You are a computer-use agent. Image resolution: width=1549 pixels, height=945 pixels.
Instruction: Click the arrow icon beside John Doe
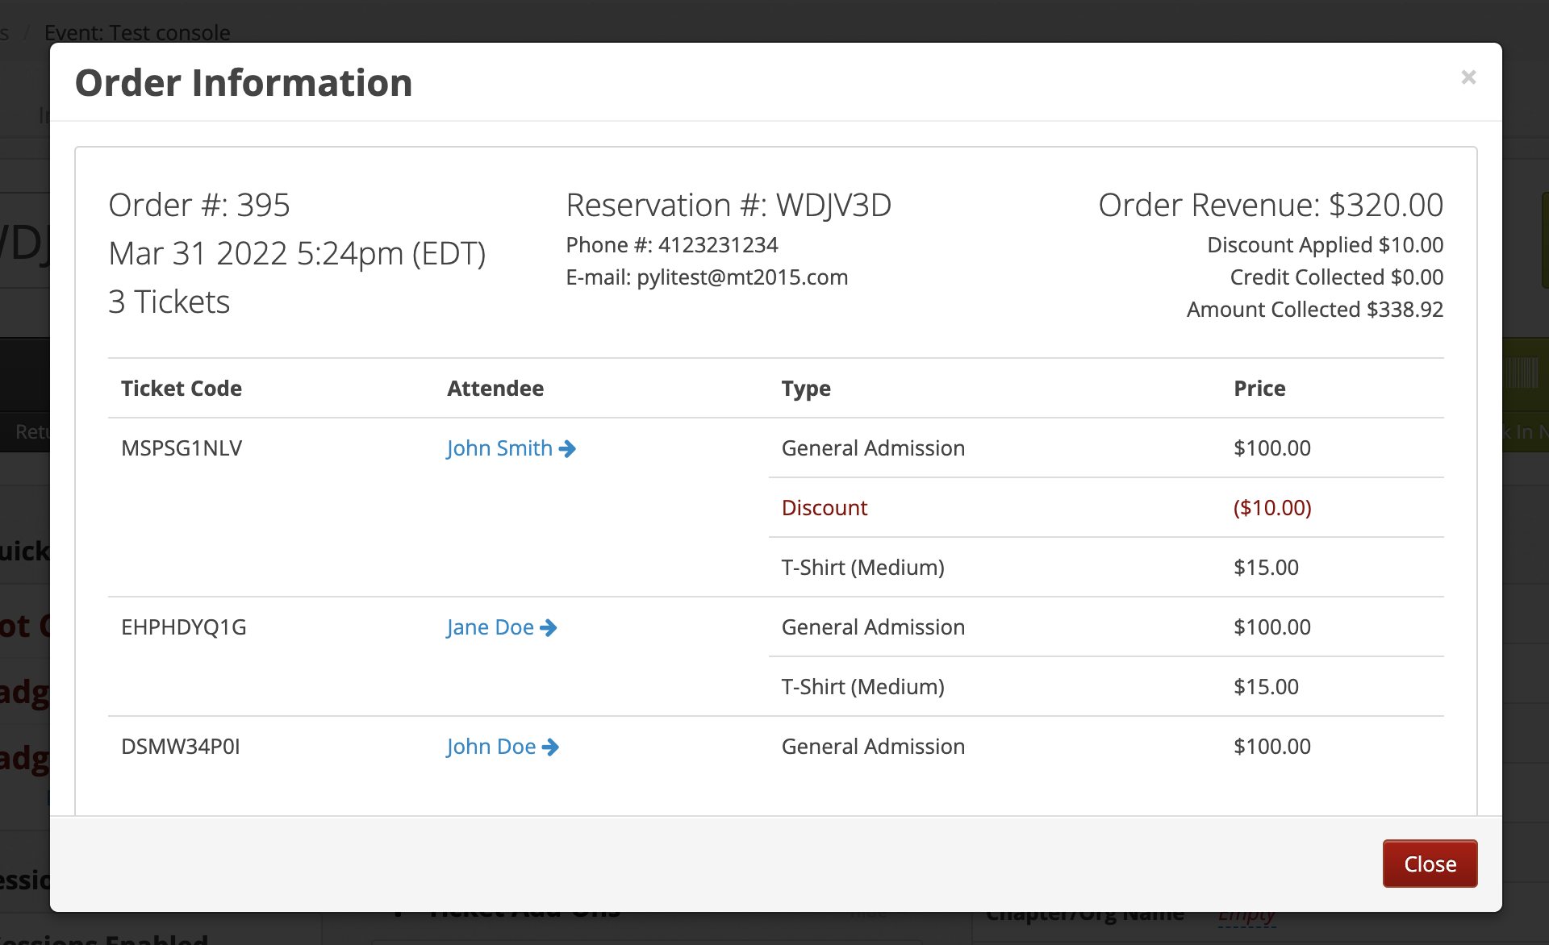pos(550,747)
